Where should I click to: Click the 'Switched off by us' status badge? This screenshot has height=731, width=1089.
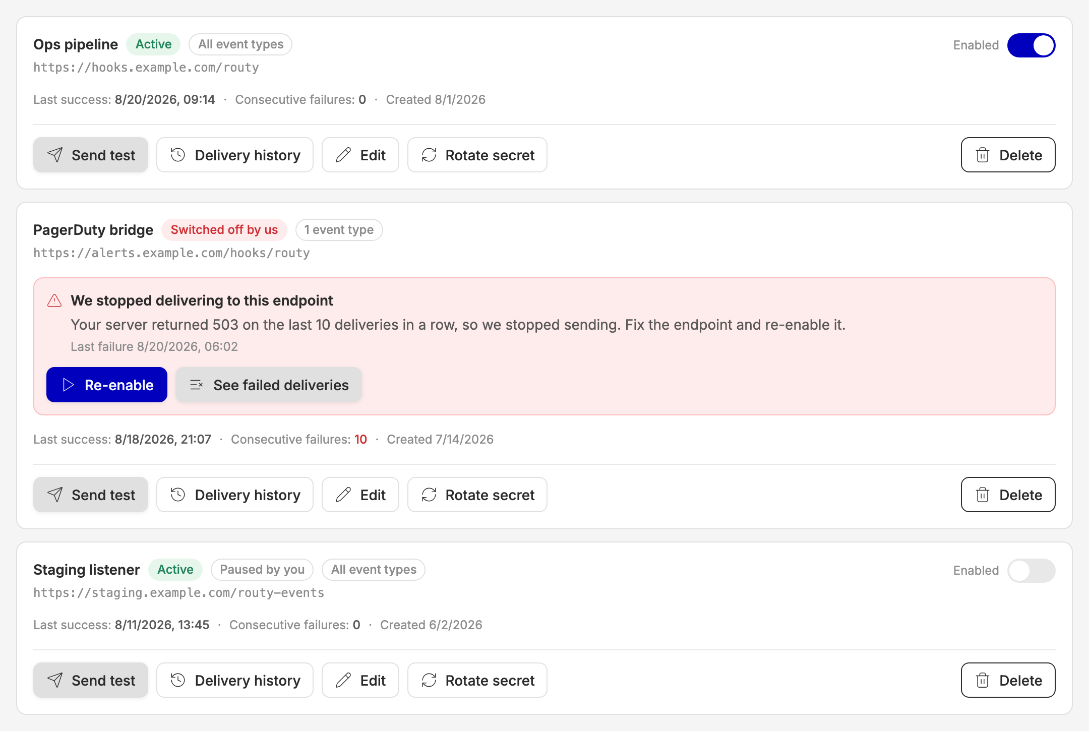tap(224, 230)
